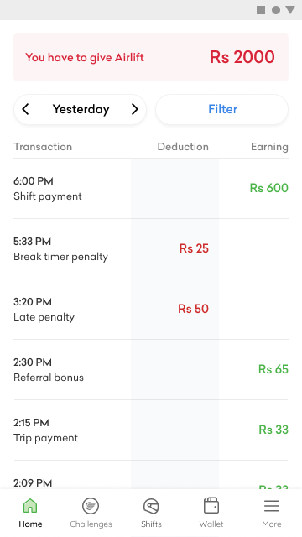Open the Wallet icon
This screenshot has width=302, height=537.
211,505
